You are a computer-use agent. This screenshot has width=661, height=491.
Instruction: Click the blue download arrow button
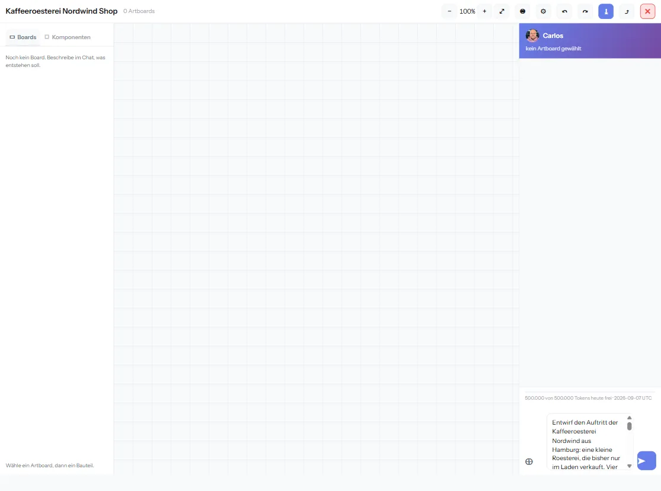click(x=606, y=11)
